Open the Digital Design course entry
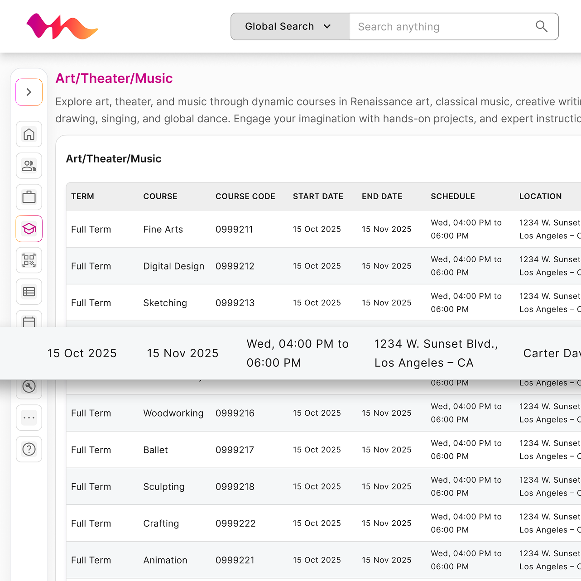Viewport: 581px width, 581px height. 173,266
